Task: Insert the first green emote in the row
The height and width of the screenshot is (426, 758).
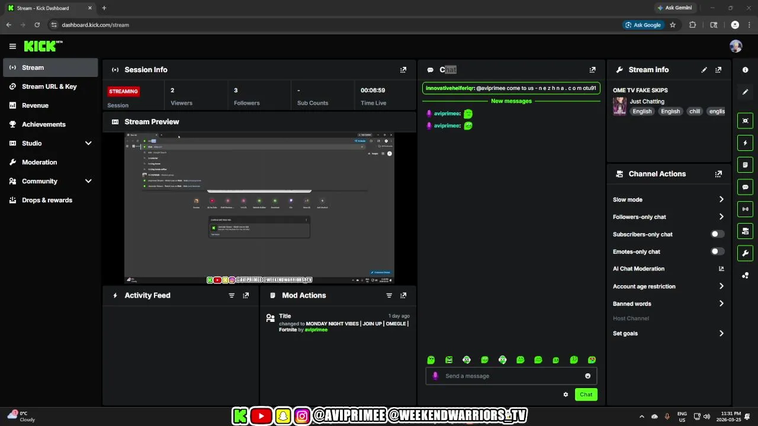Action: pos(431,360)
